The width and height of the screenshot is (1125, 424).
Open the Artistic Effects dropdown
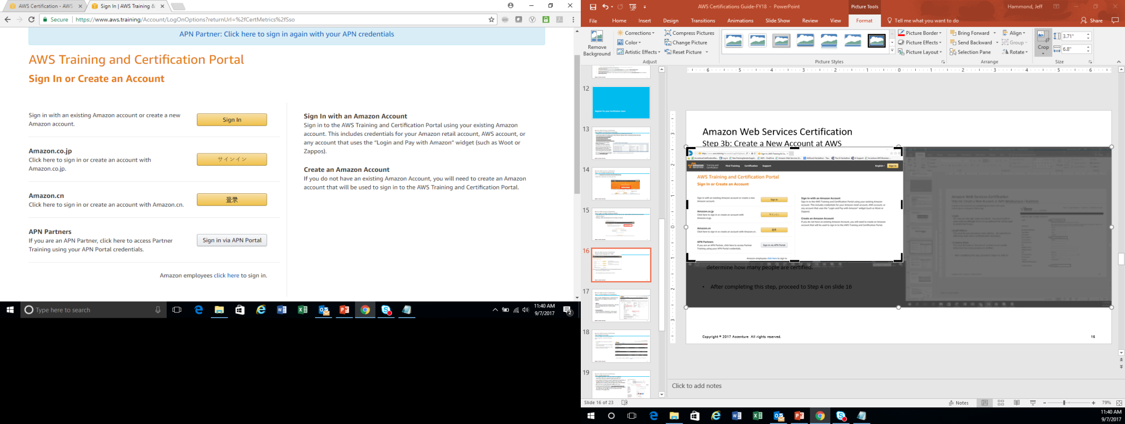pos(638,52)
